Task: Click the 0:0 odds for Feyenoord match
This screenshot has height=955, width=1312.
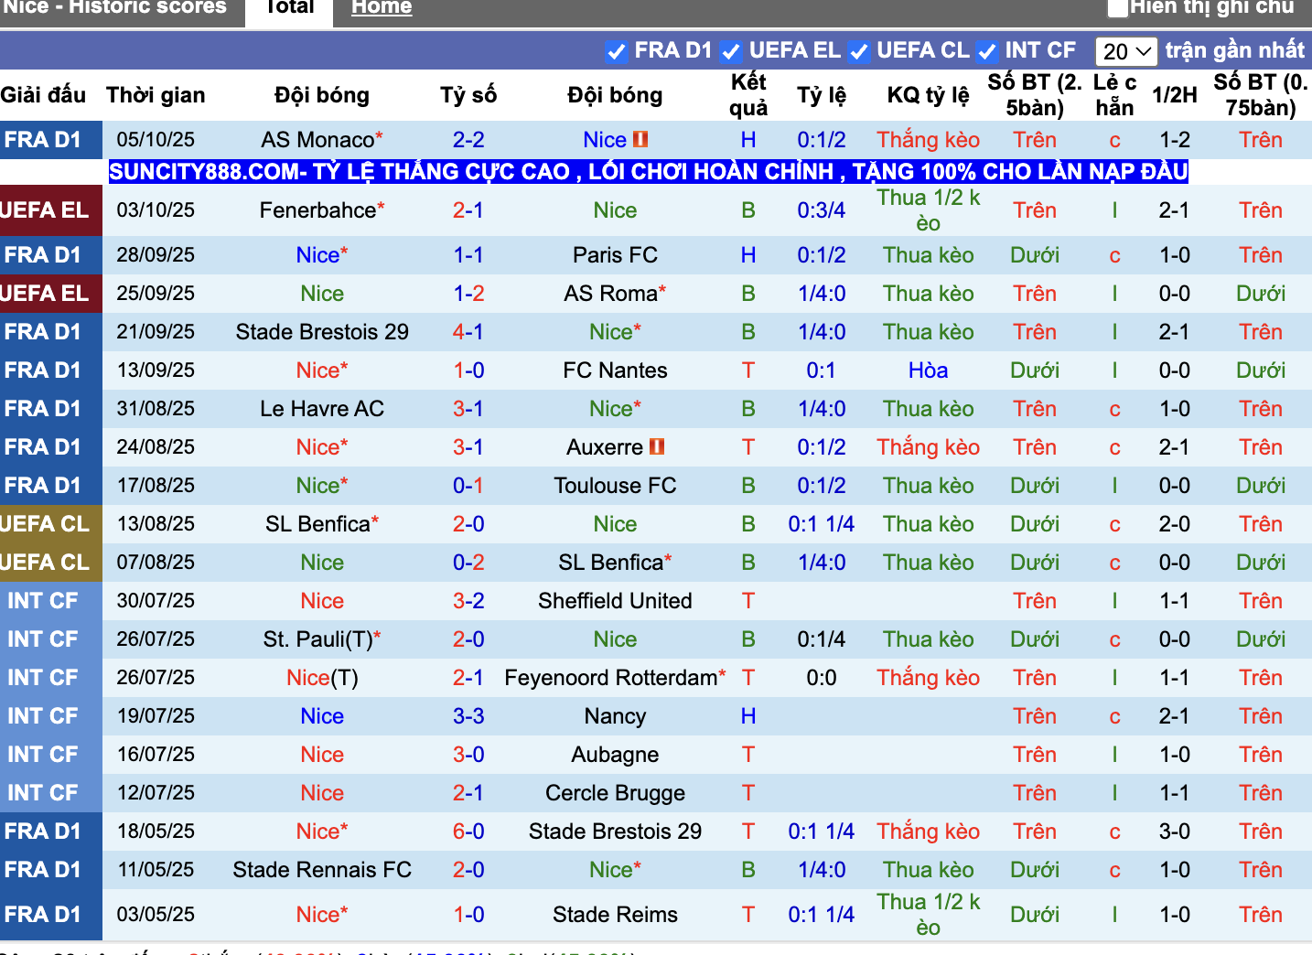Action: click(x=822, y=678)
